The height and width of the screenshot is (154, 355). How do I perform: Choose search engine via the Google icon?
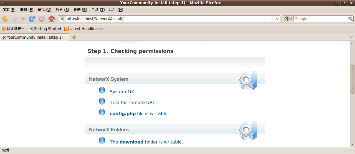click(x=288, y=19)
